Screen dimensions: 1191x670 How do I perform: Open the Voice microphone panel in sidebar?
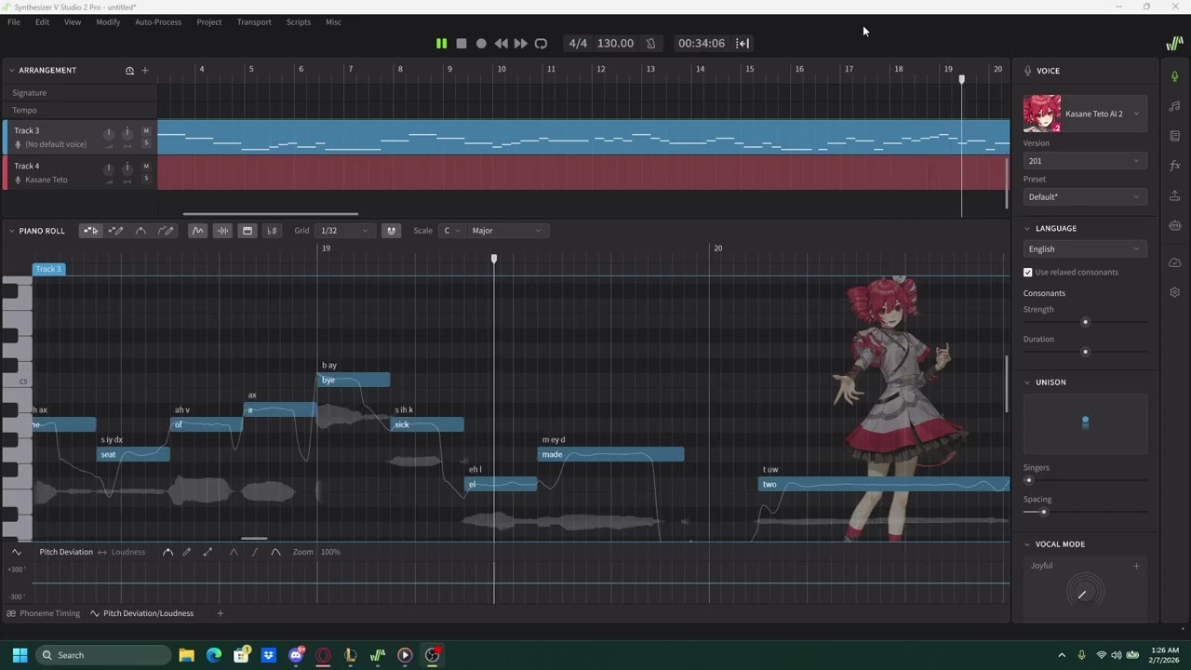click(1174, 76)
